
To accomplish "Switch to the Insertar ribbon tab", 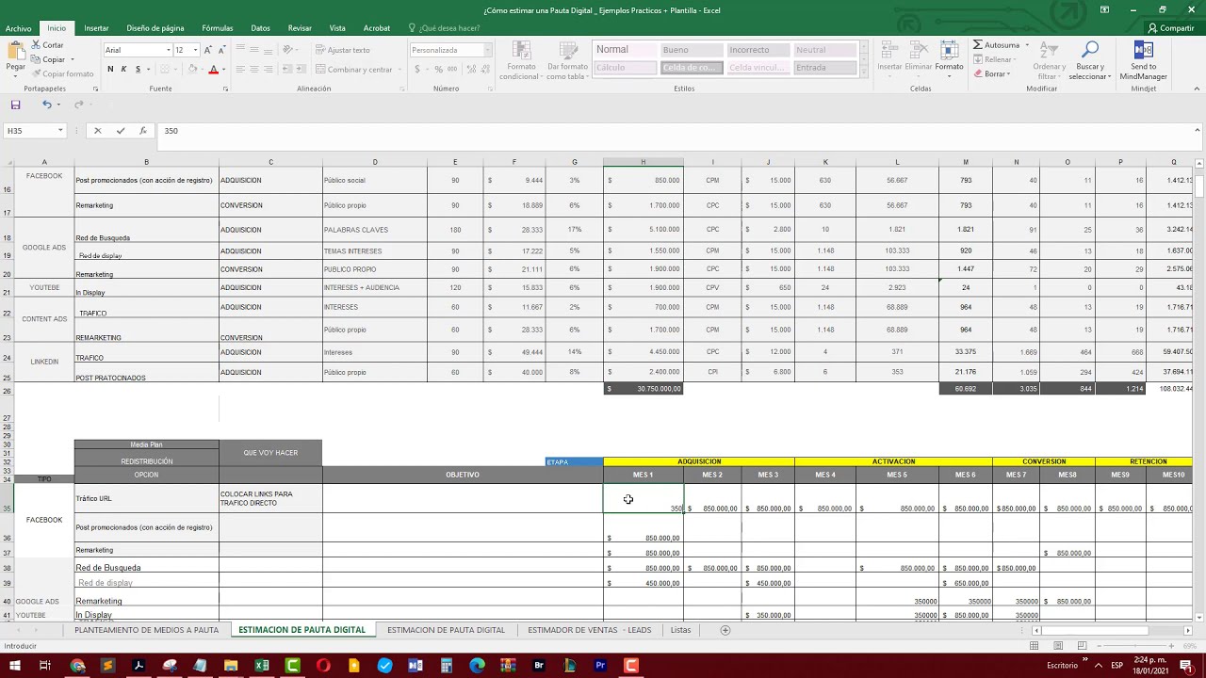I will (96, 28).
